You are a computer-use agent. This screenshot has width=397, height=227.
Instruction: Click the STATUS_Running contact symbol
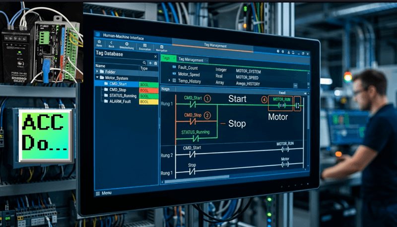point(196,138)
